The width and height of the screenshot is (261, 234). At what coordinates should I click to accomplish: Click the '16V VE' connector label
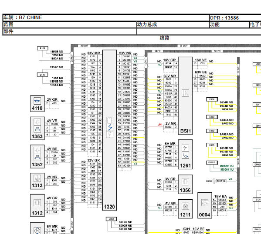(201, 60)
